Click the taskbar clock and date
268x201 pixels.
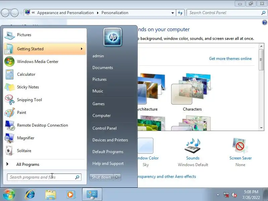point(251,195)
